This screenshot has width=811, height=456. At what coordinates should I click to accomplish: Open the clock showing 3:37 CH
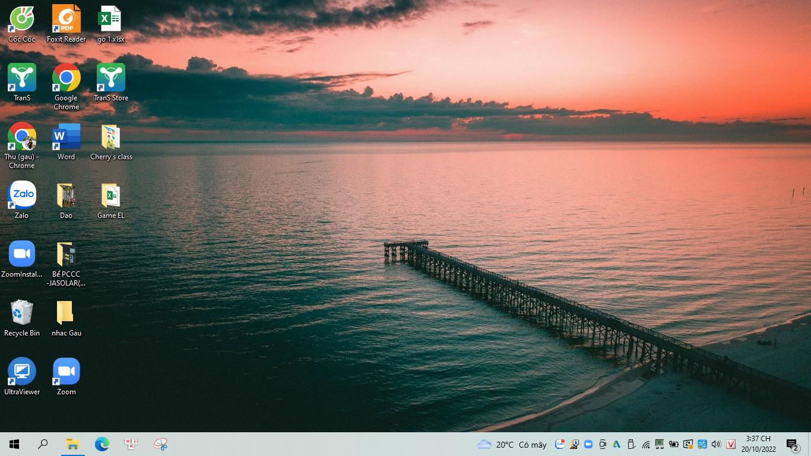tap(758, 444)
